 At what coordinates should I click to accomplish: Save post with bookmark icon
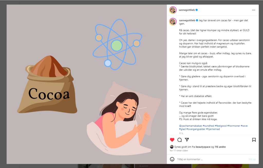pyautogui.click(x=254, y=140)
